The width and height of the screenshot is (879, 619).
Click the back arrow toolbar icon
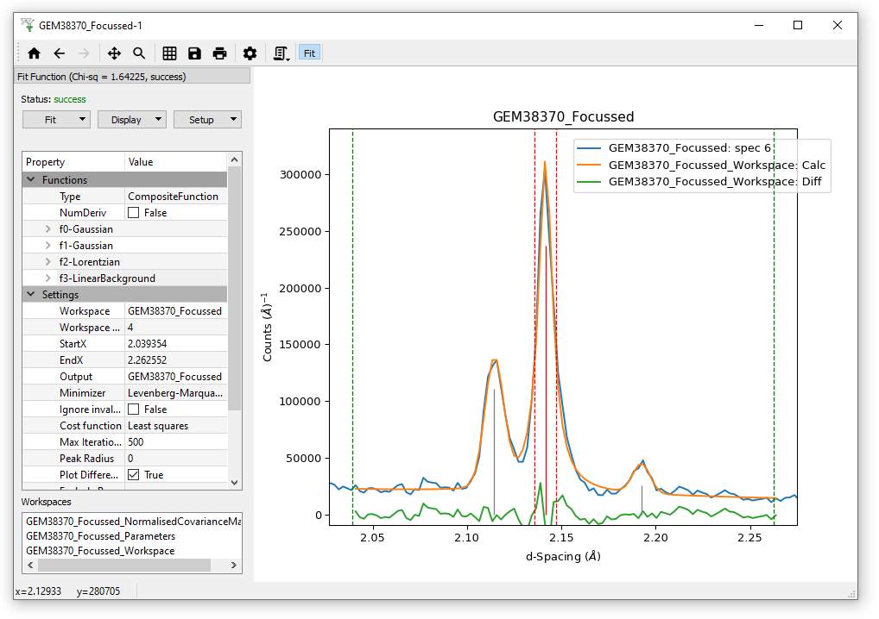(60, 53)
